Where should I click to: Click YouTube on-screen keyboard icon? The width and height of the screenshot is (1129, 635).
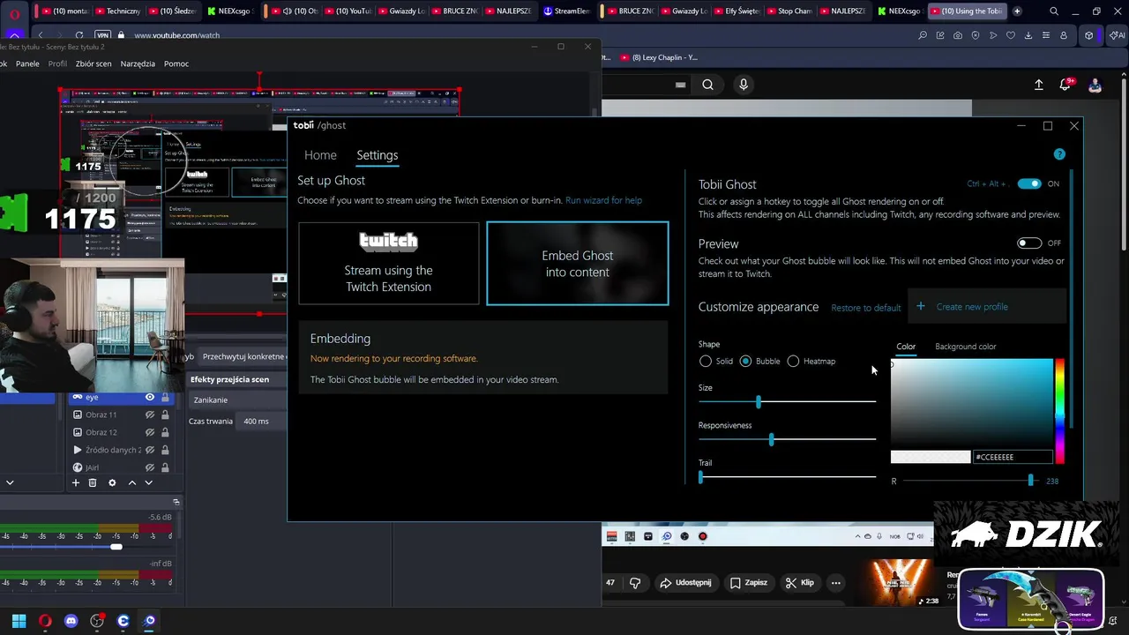(x=680, y=85)
